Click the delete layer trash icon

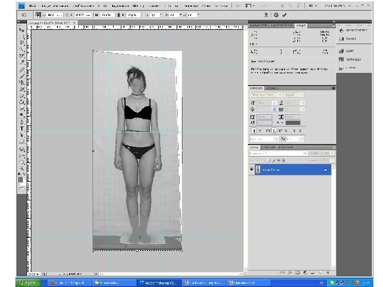click(x=328, y=272)
